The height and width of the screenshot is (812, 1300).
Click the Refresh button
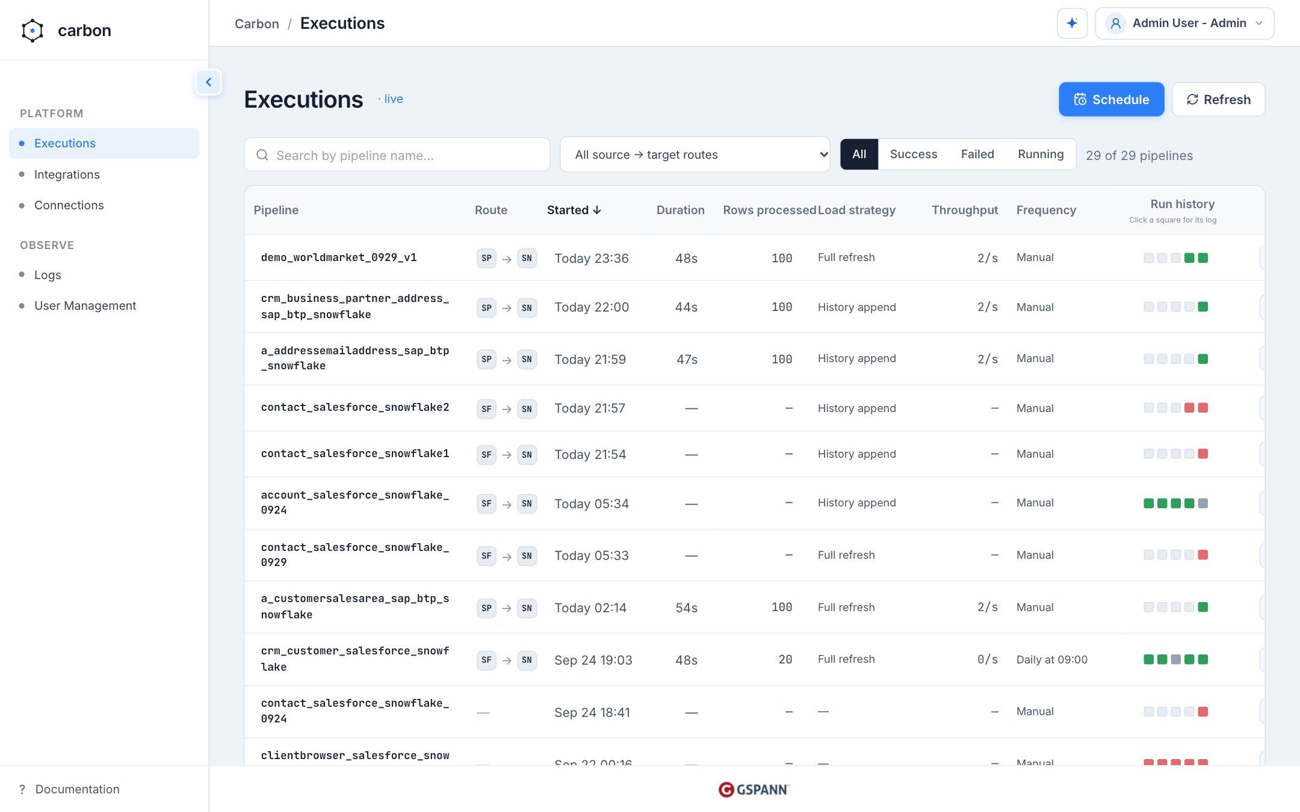point(1218,99)
